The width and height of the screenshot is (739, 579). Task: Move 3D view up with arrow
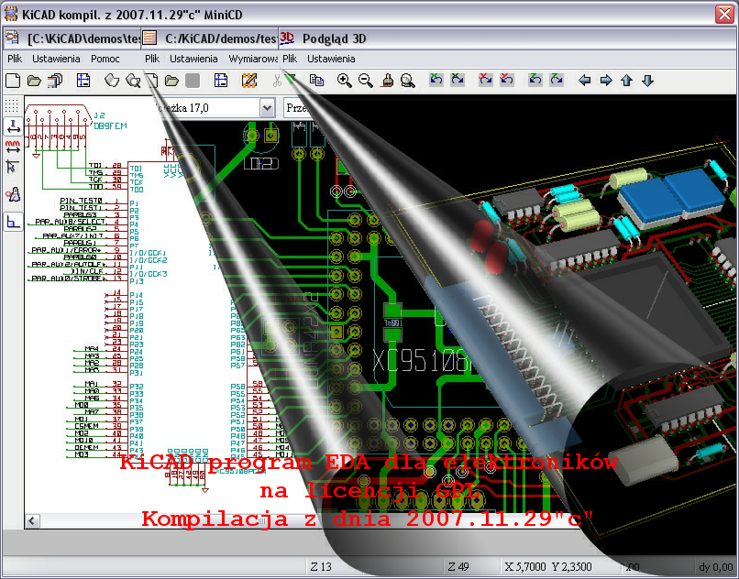(x=626, y=81)
